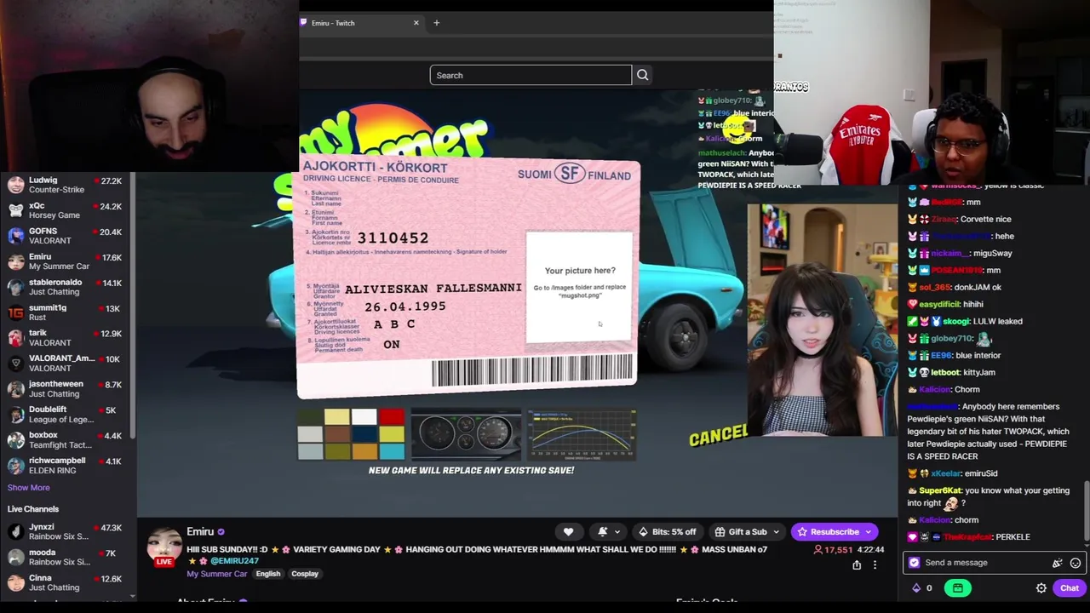Click CANCEL in the game menu

coord(718,436)
